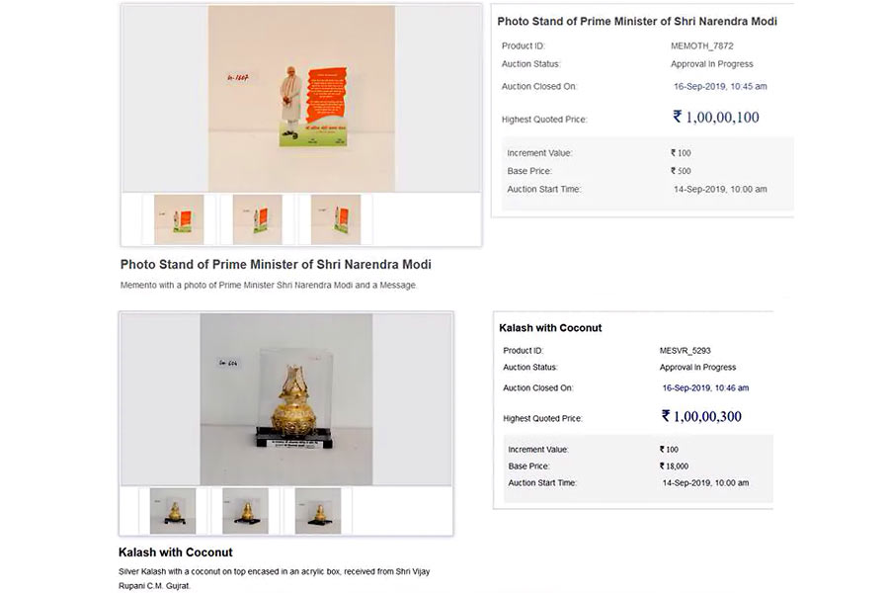Select first thumbnail of Modi photo stand
This screenshot has height=593, width=889.
point(179,219)
